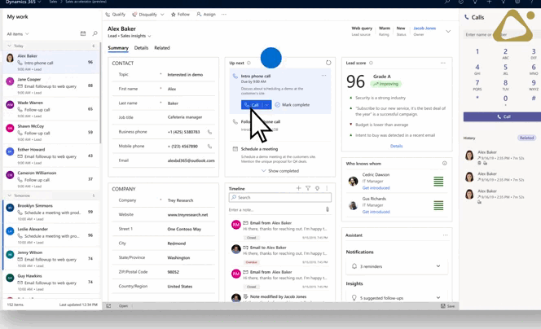Click Get introduced link for Cedric Dawson

(375, 188)
